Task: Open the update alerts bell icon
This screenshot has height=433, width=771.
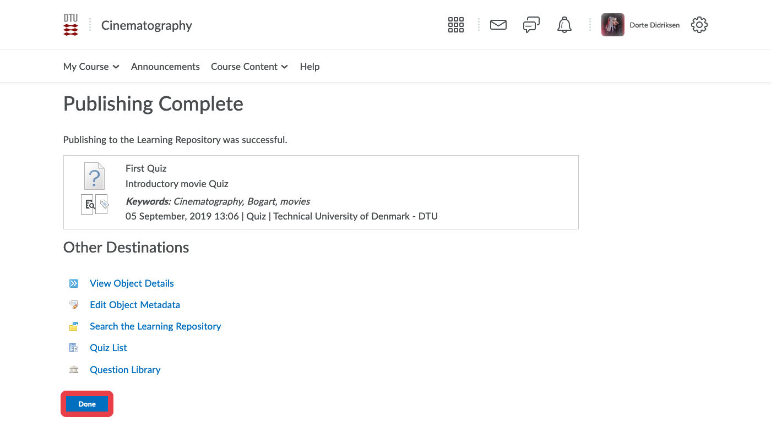Action: [564, 25]
